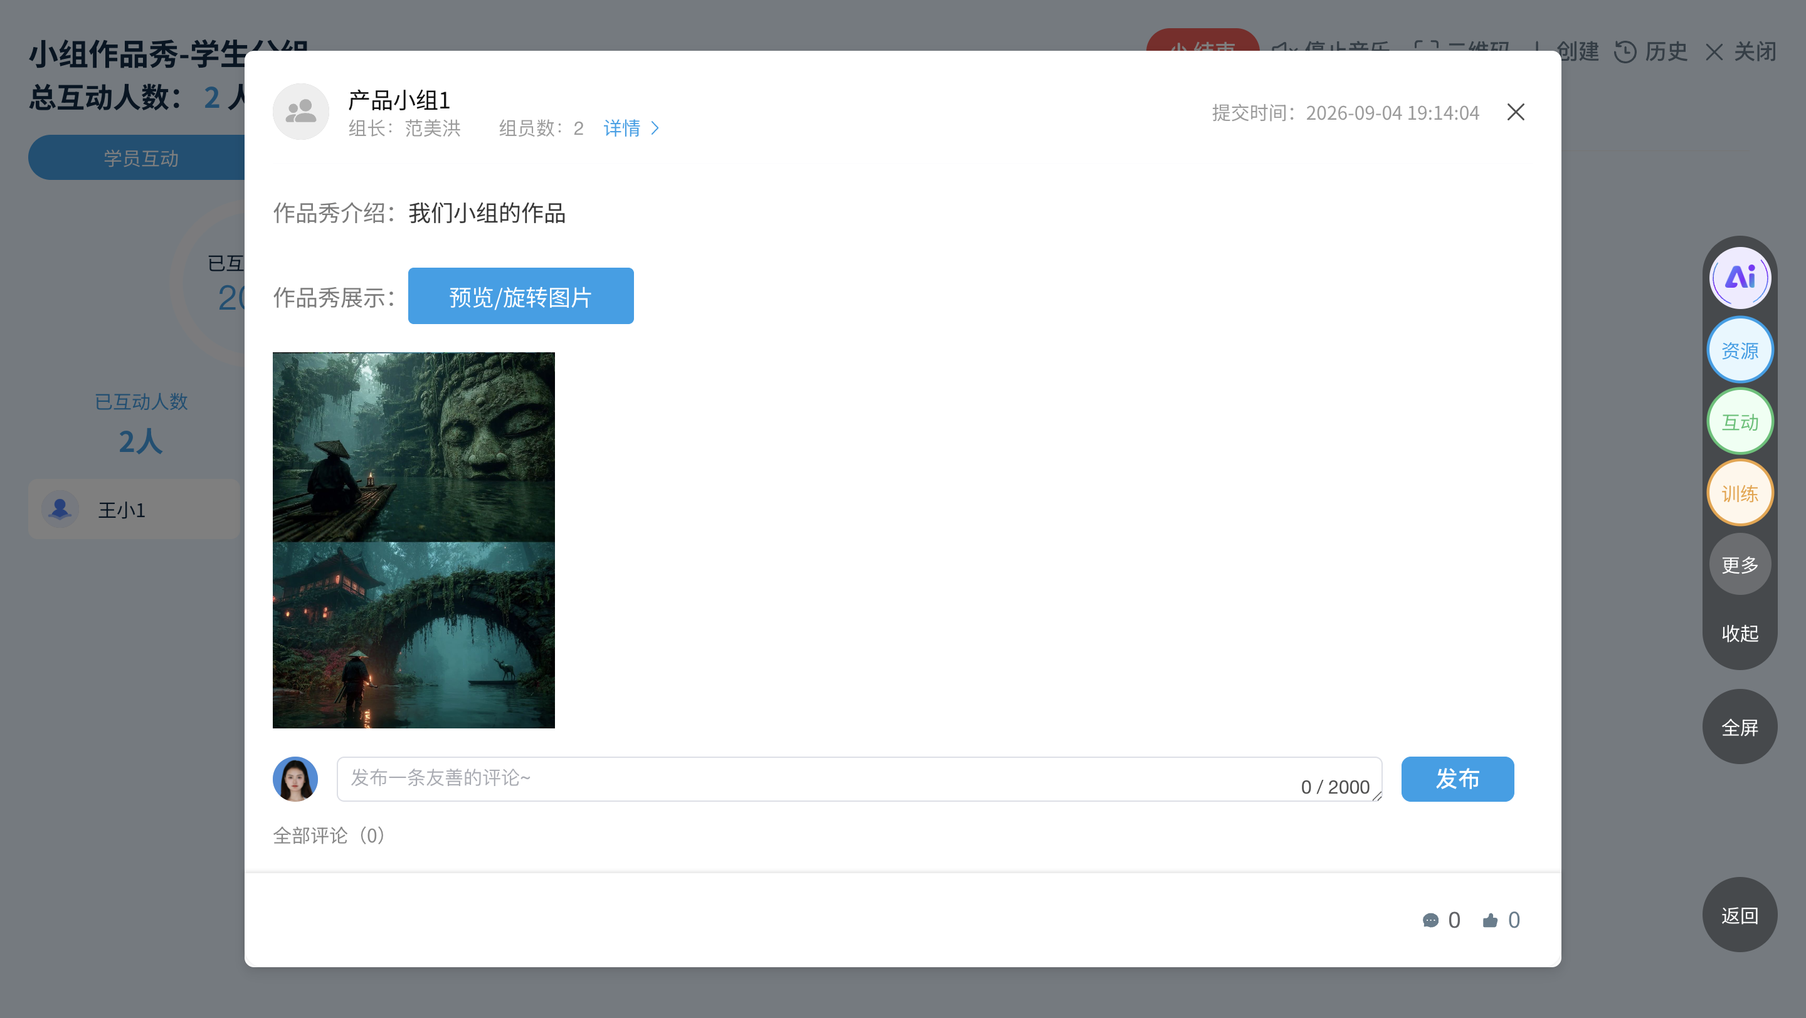Click 创建 in the background top bar
The width and height of the screenshot is (1806, 1018).
pyautogui.click(x=1578, y=52)
